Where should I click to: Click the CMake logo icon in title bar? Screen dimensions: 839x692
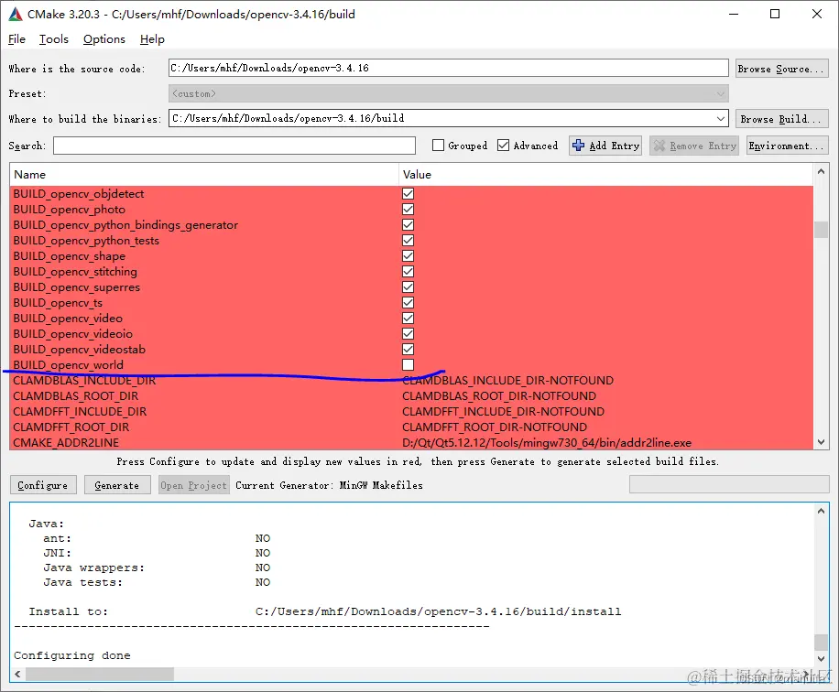[x=16, y=15]
